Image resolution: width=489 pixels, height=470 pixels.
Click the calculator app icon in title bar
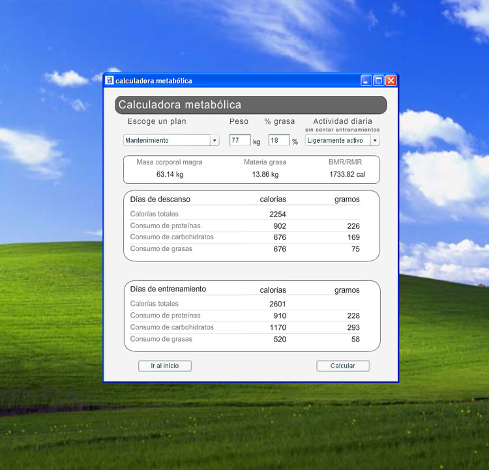click(x=110, y=81)
